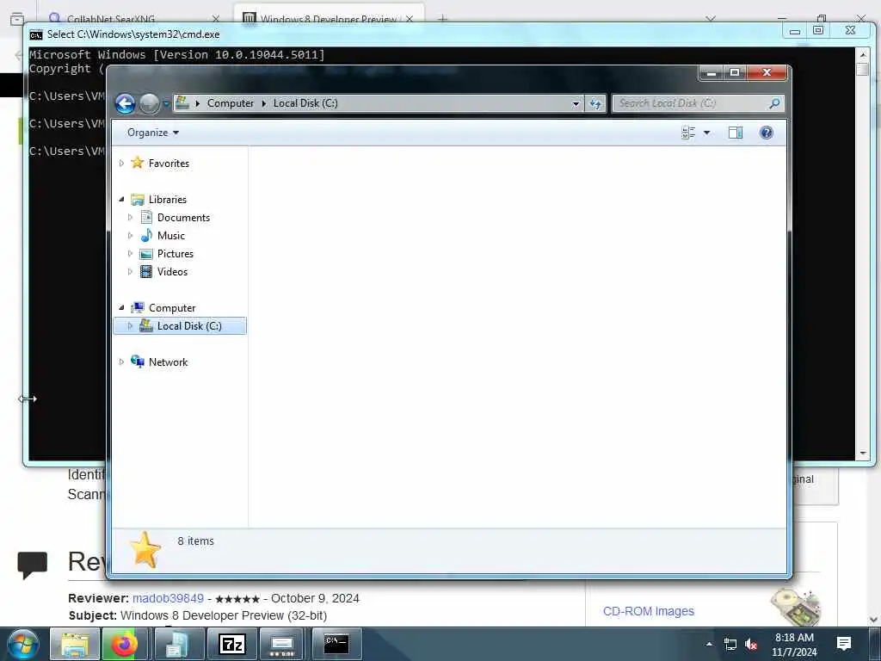Launch Firefox from the taskbar
881x661 pixels.
pyautogui.click(x=125, y=644)
